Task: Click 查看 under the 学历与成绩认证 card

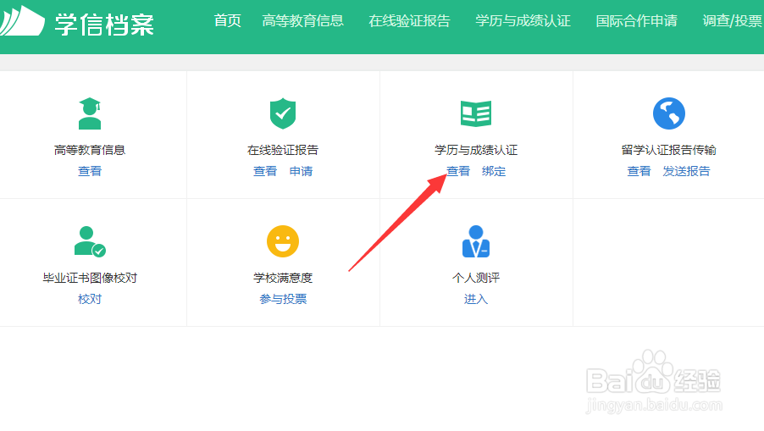Action: [458, 171]
